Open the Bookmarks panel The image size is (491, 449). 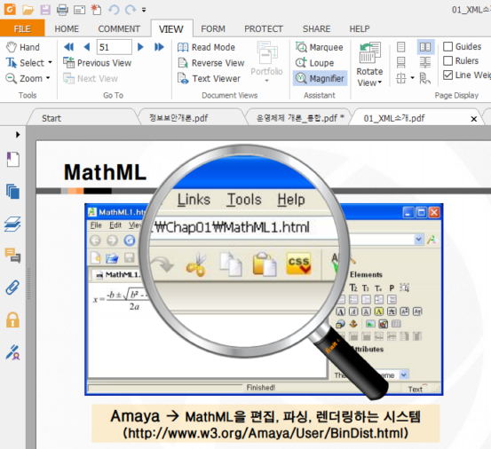pyautogui.click(x=12, y=160)
